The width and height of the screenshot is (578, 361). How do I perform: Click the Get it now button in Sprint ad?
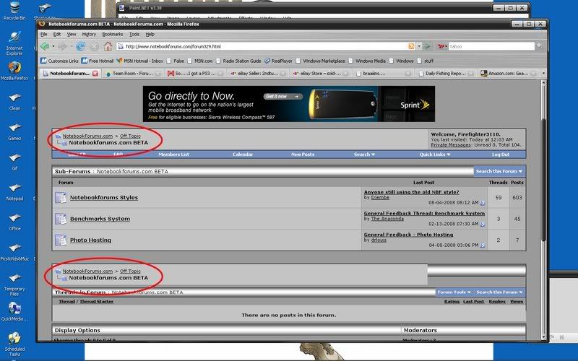pyautogui.click(x=282, y=97)
